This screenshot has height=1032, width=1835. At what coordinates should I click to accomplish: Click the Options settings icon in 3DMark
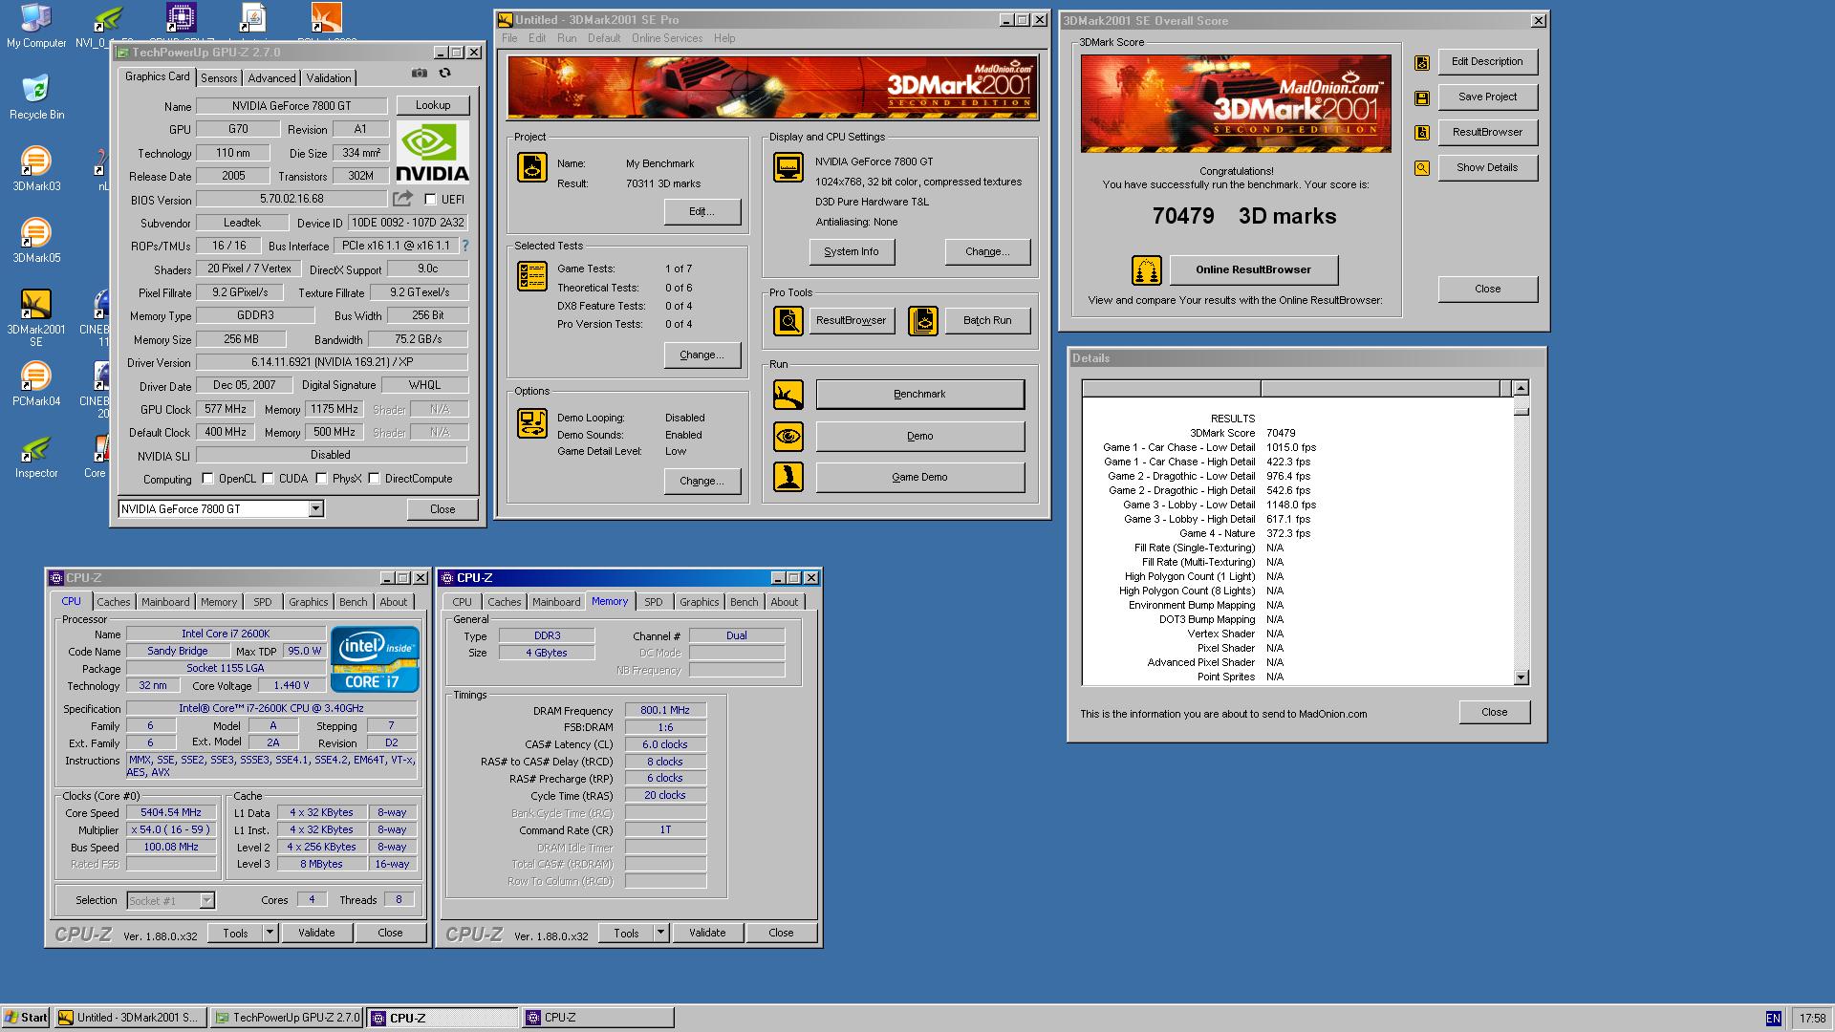tap(532, 423)
